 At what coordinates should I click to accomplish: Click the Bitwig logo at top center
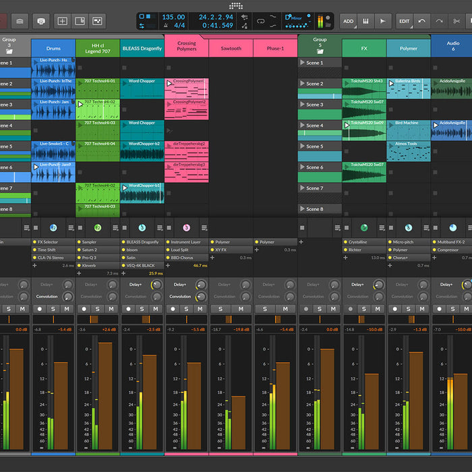pyautogui.click(x=236, y=5)
